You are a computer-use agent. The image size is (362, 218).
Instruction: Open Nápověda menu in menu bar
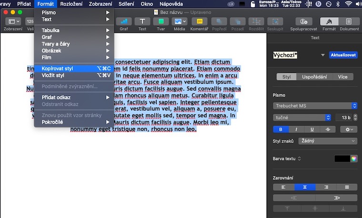point(171,4)
